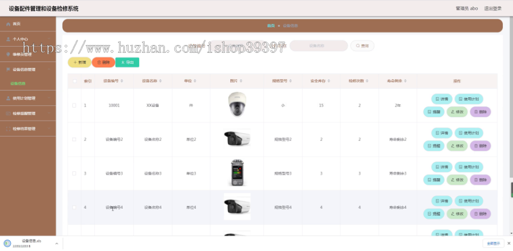Click 全部显示 in download bar
The height and width of the screenshot is (251, 513).
(x=494, y=243)
